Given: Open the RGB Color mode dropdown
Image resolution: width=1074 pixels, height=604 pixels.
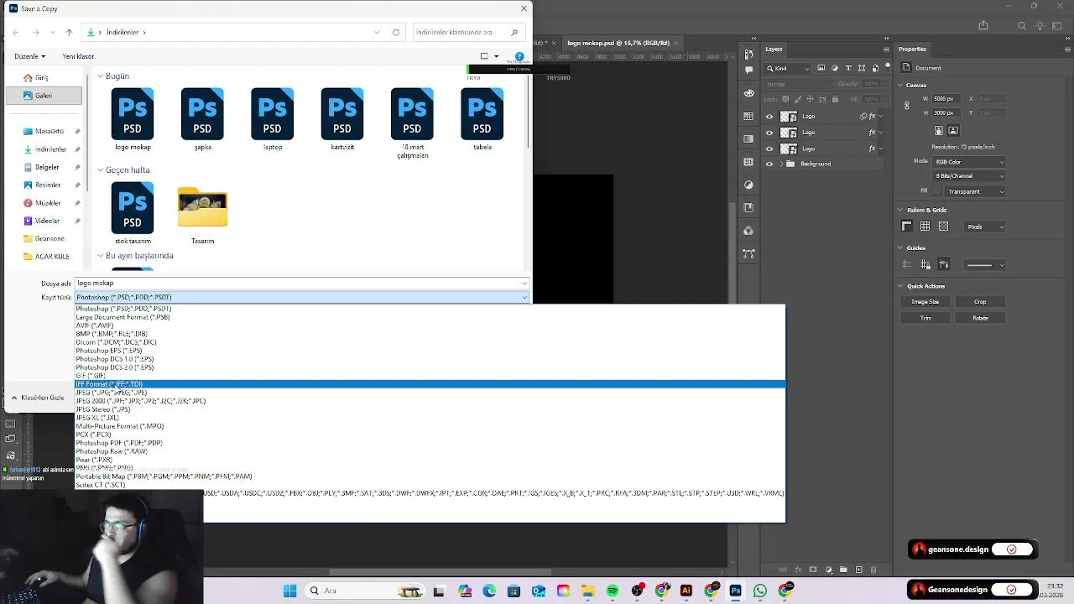Looking at the screenshot, I should pyautogui.click(x=969, y=162).
